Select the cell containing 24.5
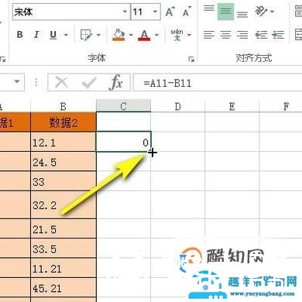Image resolution: width=302 pixels, height=302 pixels. (63, 162)
